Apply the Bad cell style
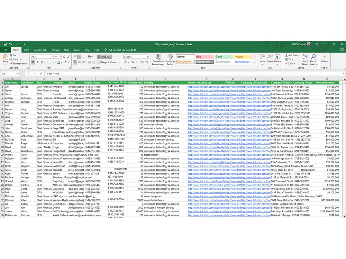The height and width of the screenshot is (259, 346). click(204, 57)
